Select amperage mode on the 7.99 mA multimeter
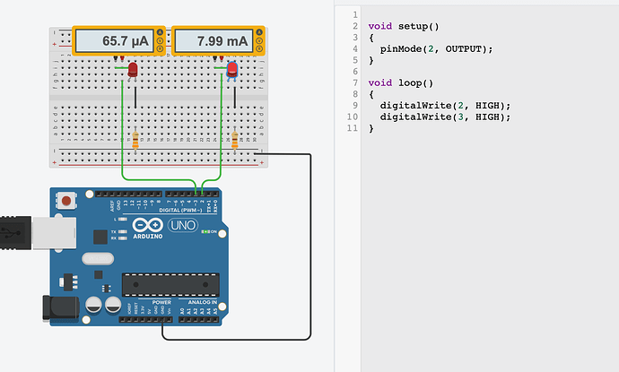 [259, 32]
